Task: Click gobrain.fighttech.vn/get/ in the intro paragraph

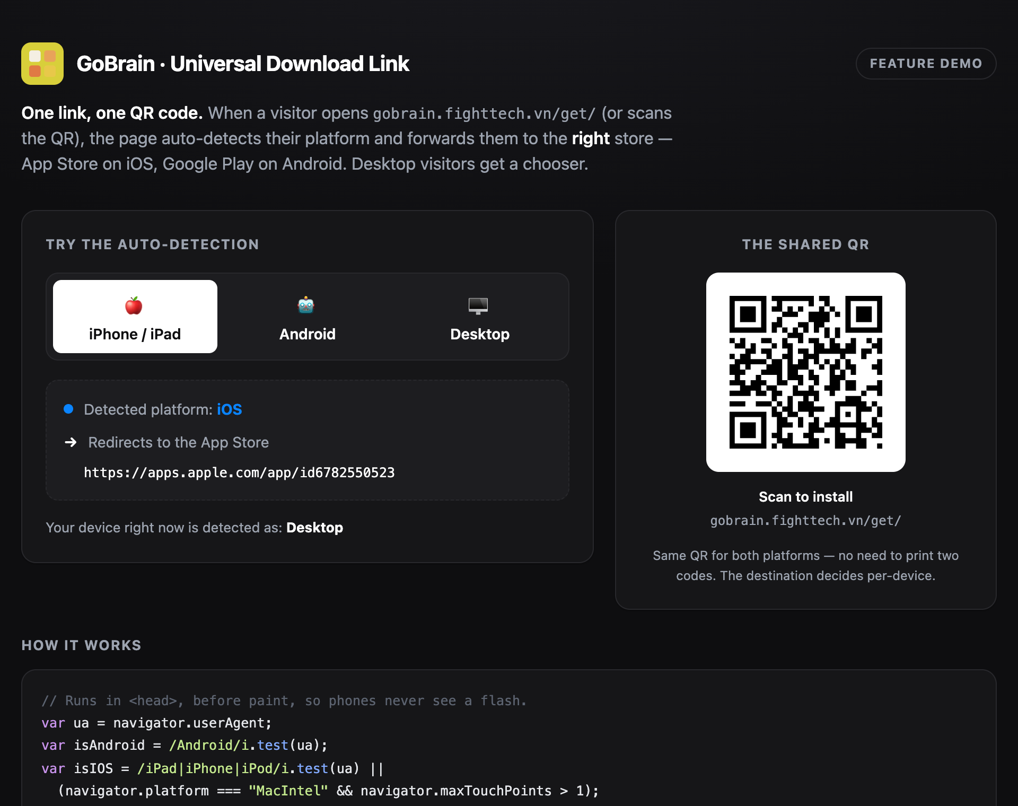Action: tap(485, 113)
